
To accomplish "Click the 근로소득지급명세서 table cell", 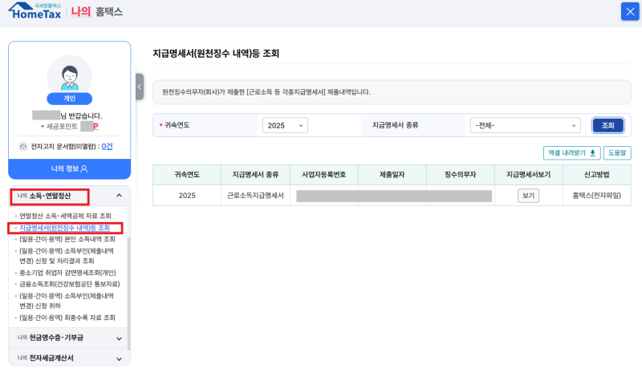I will pyautogui.click(x=255, y=196).
